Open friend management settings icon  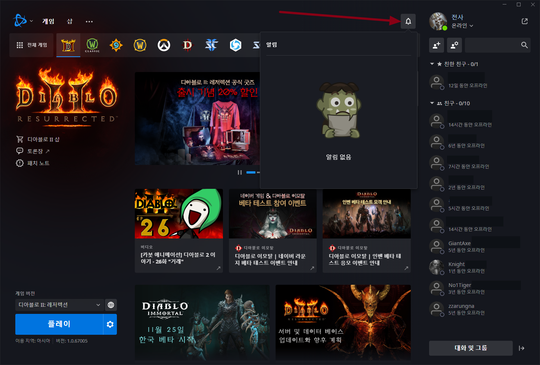point(454,45)
